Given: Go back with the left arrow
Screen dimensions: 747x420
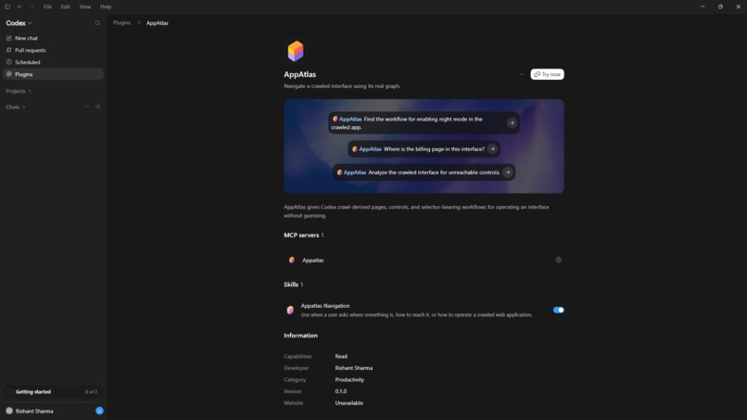Looking at the screenshot, I should pyautogui.click(x=19, y=6).
